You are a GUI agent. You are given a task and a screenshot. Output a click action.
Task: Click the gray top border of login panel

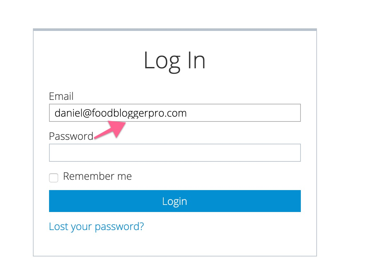click(x=175, y=30)
